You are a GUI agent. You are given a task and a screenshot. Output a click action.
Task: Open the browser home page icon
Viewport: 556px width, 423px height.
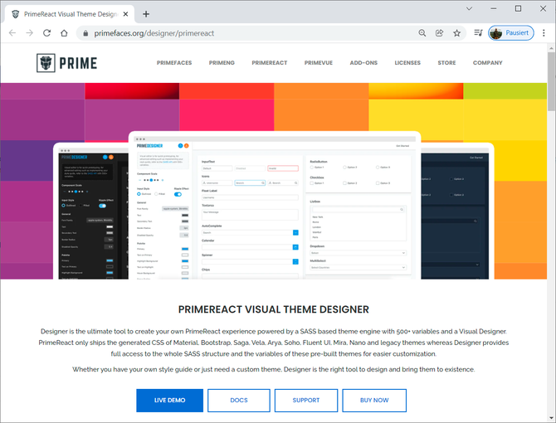tap(64, 33)
